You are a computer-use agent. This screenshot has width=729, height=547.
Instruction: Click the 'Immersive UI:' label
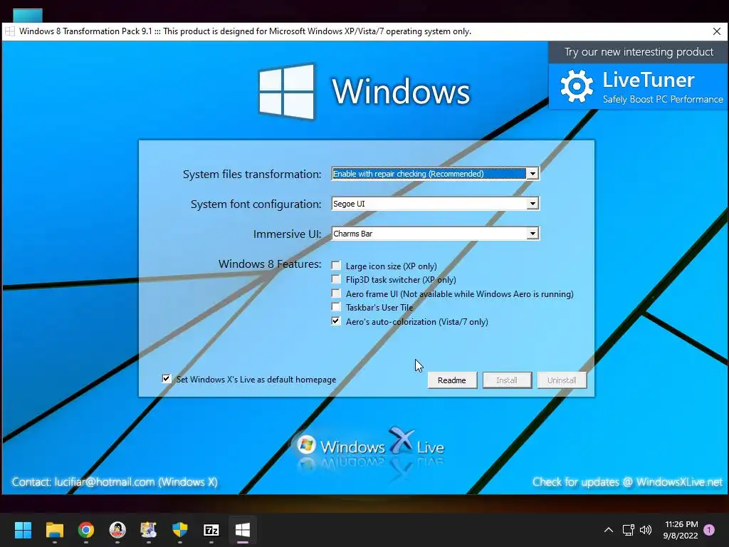287,234
